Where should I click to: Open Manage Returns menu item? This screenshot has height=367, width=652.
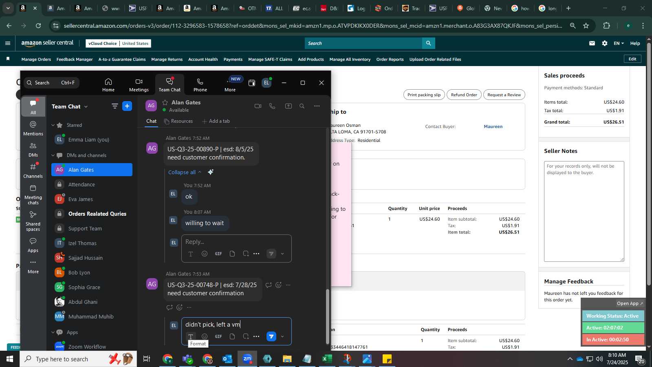click(167, 59)
